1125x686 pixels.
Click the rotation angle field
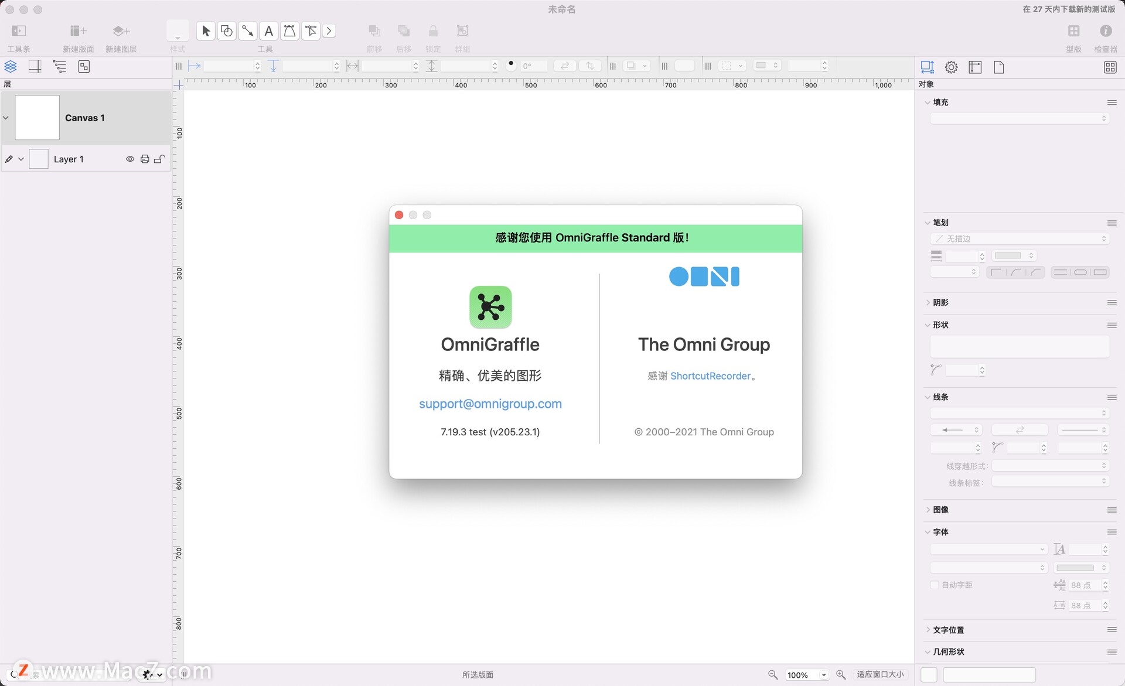533,66
